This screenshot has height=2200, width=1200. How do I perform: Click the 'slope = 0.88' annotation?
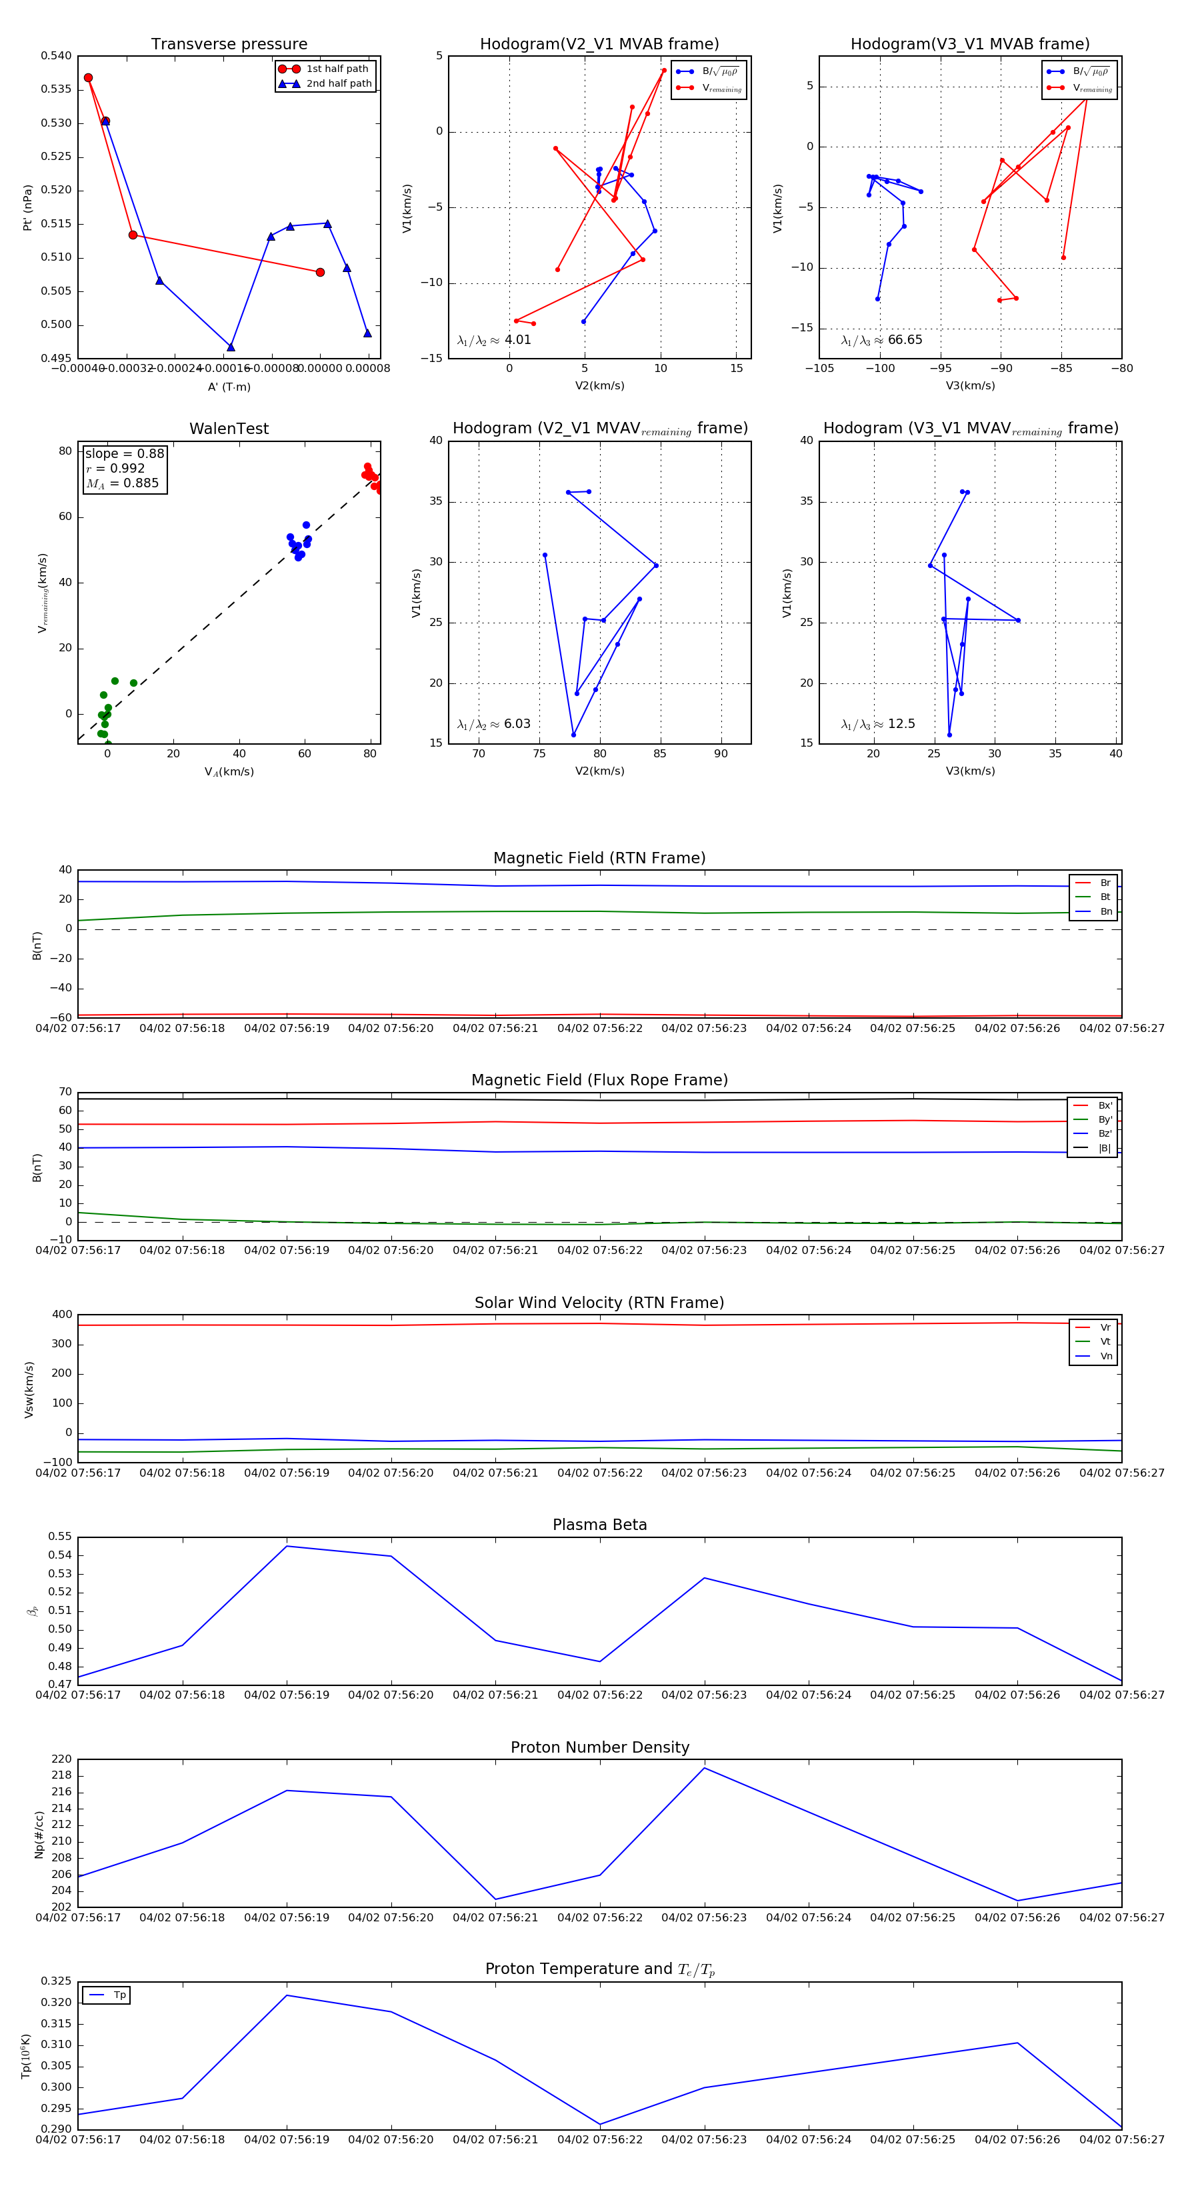coord(125,453)
